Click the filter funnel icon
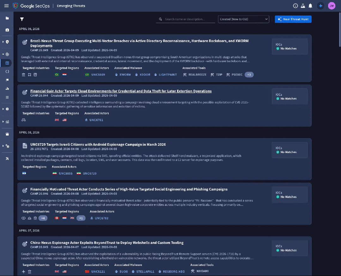 [22, 19]
